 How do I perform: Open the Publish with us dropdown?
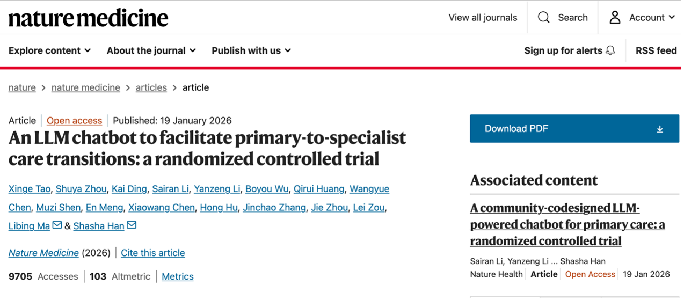[251, 50]
